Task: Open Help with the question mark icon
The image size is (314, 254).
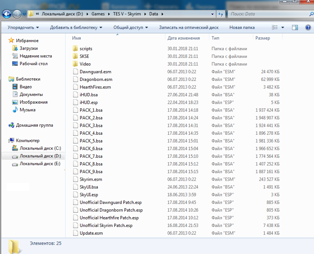Action: coord(308,27)
